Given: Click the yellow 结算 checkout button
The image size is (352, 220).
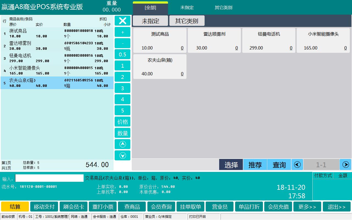Looking at the screenshot, I should pyautogui.click(x=15, y=207).
